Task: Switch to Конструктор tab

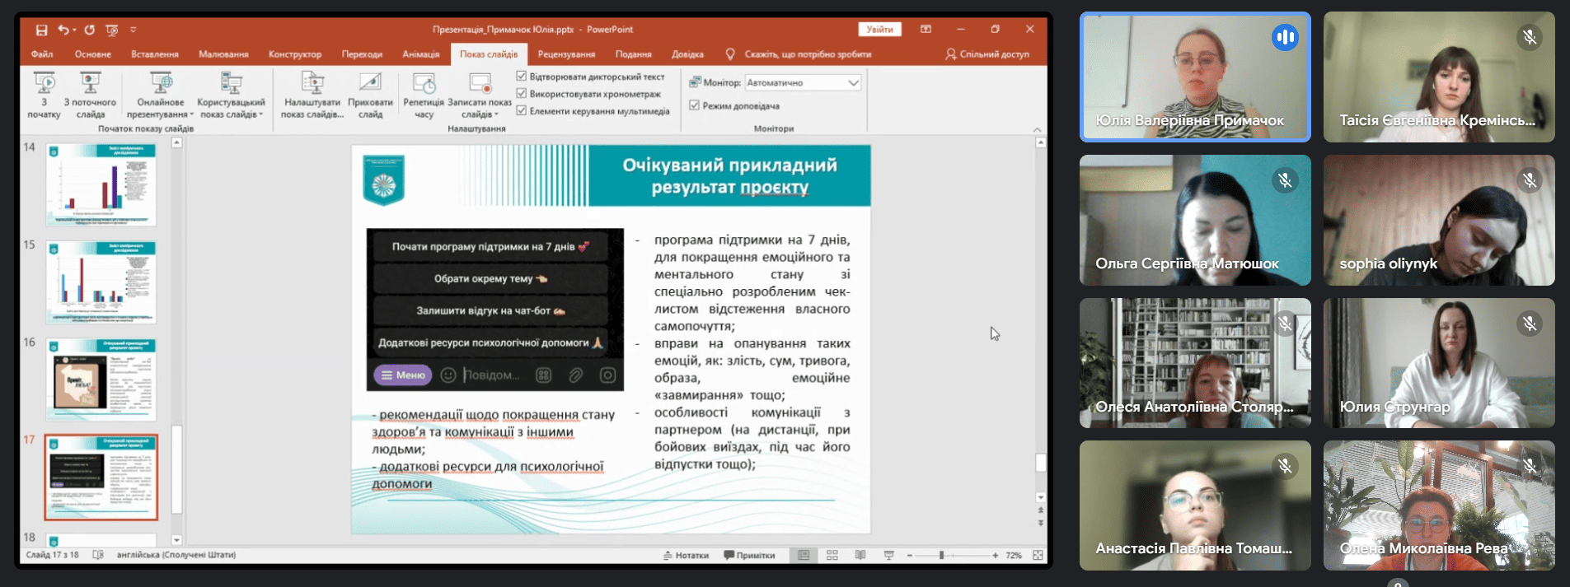Action: click(295, 54)
